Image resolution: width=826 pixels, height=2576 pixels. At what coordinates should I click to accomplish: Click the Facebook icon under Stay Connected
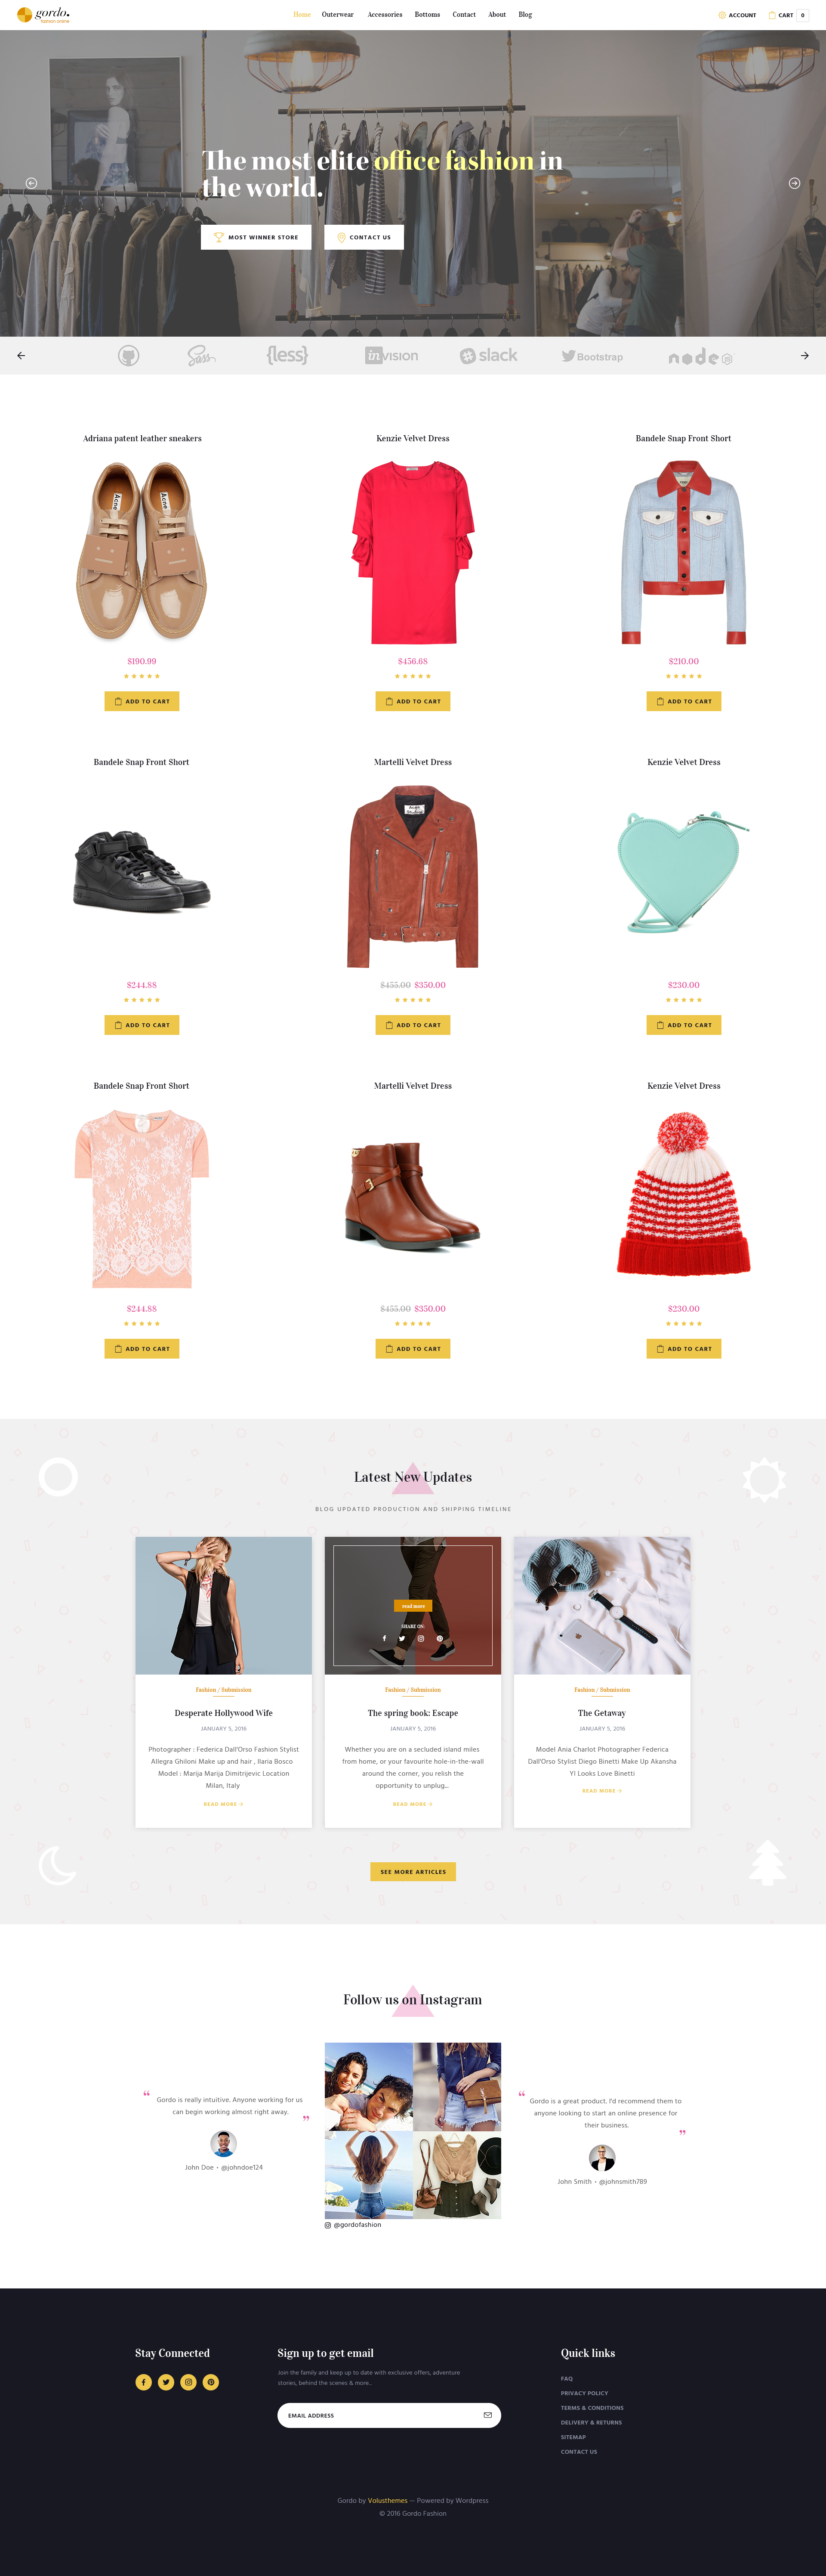point(144,2382)
